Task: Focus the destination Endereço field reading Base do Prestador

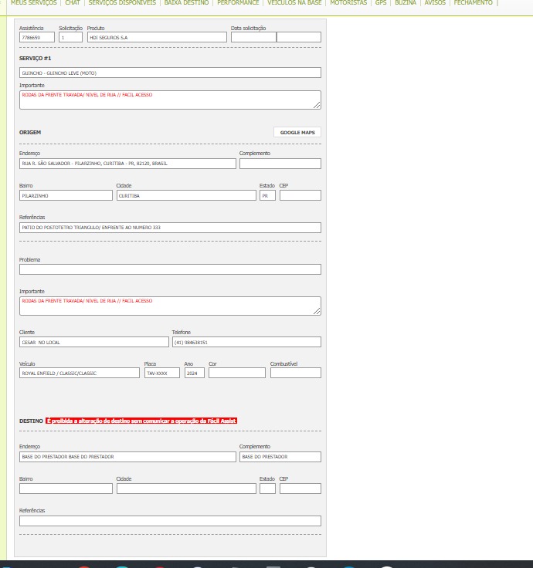Action: 127,457
